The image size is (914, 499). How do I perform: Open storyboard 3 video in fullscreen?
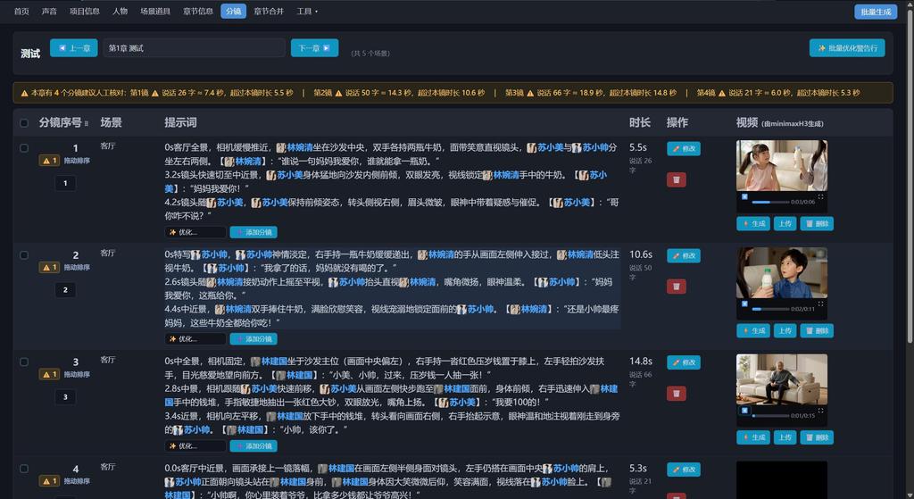click(x=821, y=411)
